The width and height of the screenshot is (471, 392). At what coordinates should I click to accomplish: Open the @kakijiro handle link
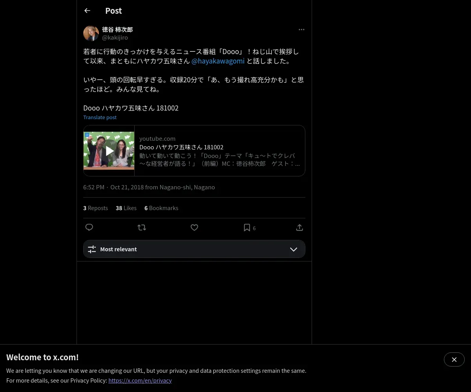click(x=115, y=38)
